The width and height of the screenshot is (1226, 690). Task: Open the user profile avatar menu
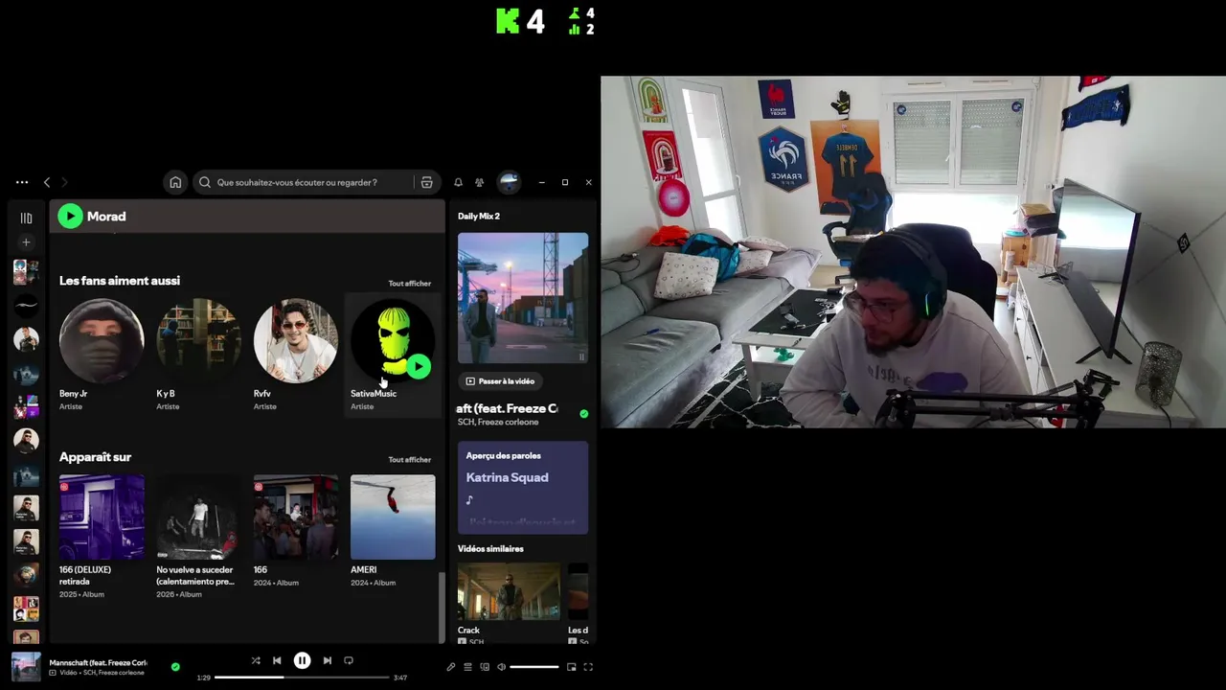(x=510, y=182)
